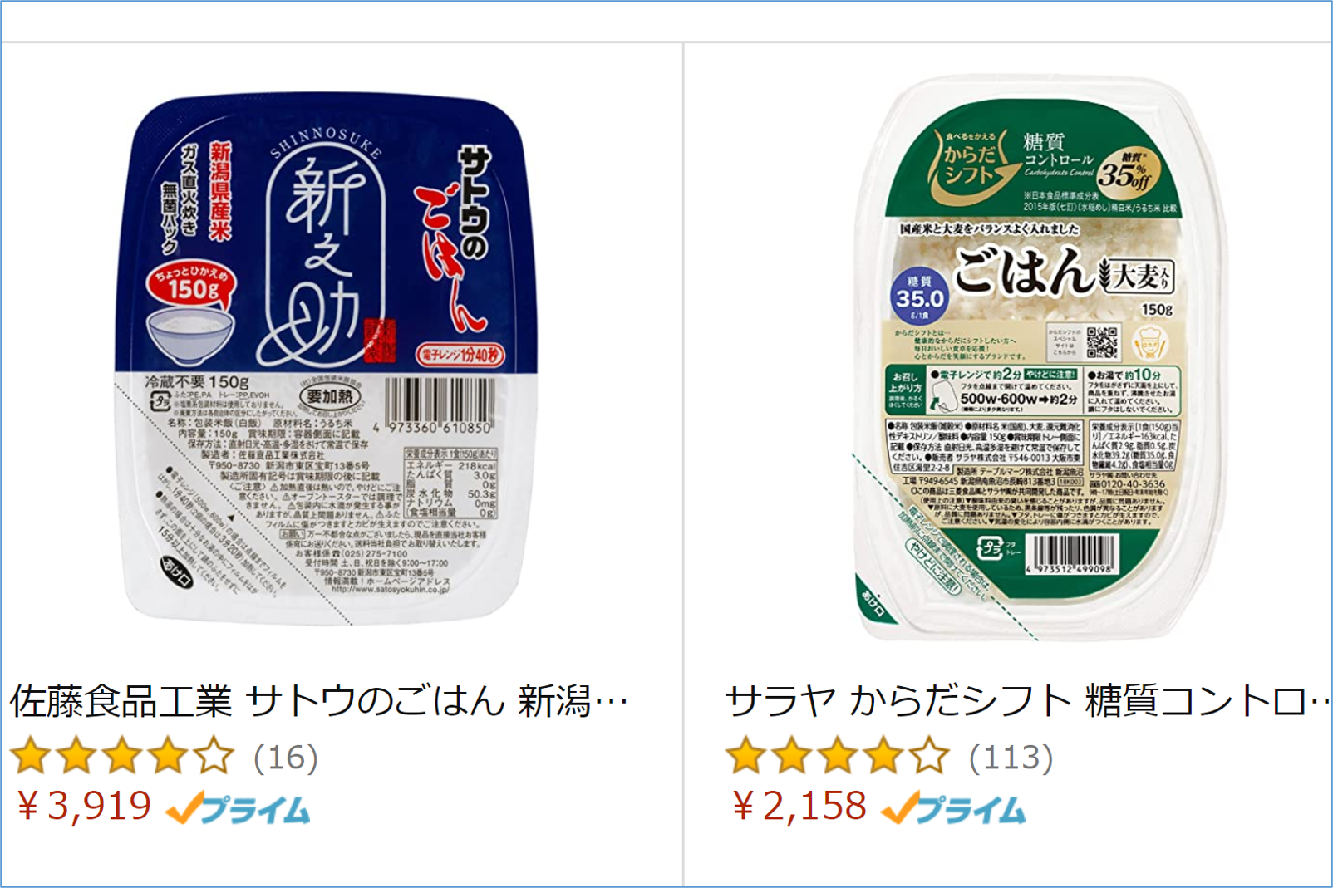Open the (16) reviews count link
This screenshot has height=888, width=1333.
[286, 758]
